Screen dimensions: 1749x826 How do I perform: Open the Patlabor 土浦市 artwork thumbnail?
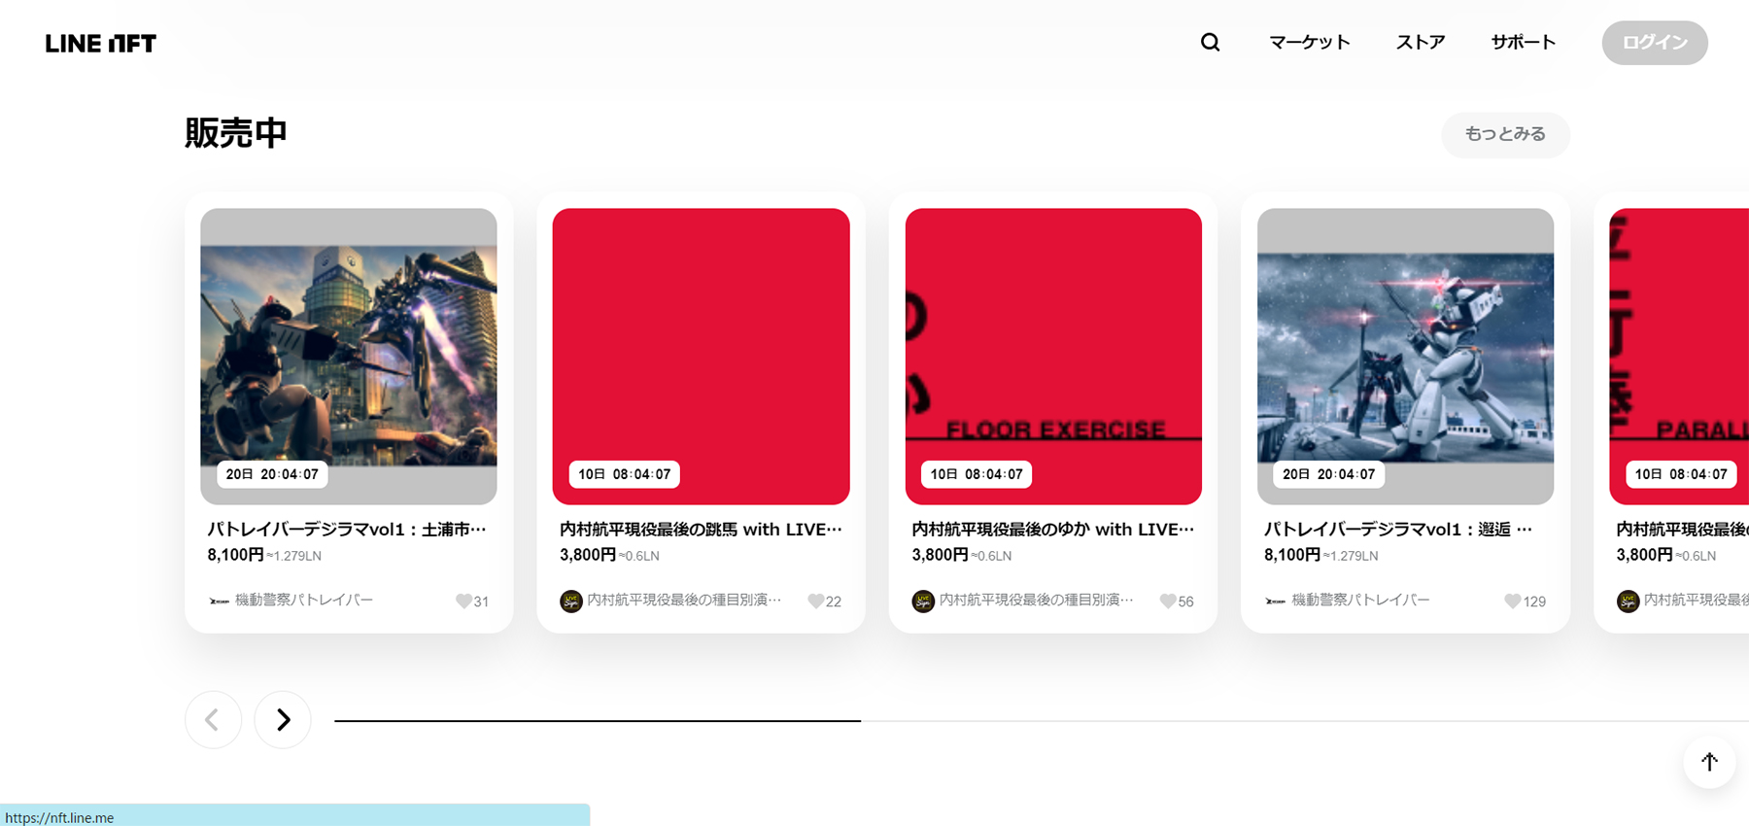(349, 356)
